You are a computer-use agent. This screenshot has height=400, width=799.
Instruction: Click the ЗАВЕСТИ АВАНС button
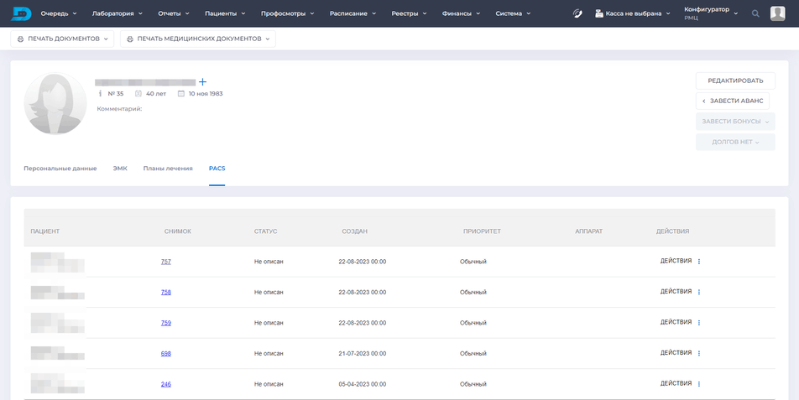[x=732, y=101]
